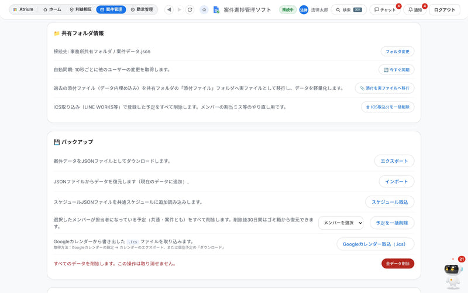This screenshot has width=468, height=293.
Task: Click フォルダ変更 button
Action: [397, 52]
